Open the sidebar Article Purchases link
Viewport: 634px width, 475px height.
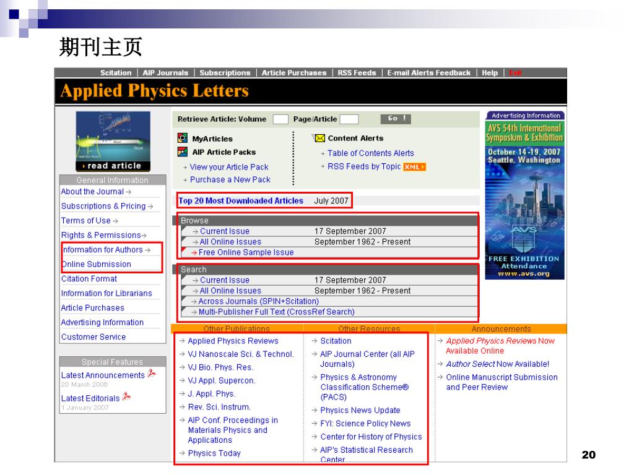pos(93,308)
